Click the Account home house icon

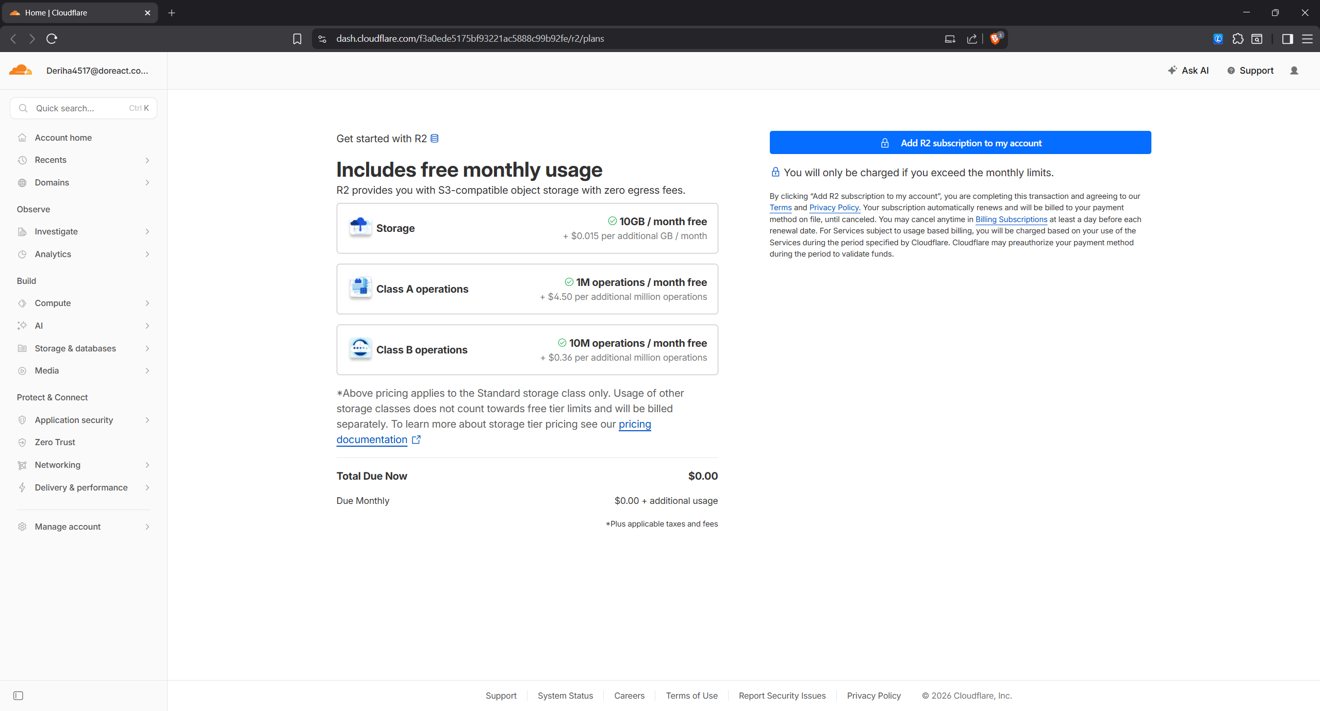[22, 138]
